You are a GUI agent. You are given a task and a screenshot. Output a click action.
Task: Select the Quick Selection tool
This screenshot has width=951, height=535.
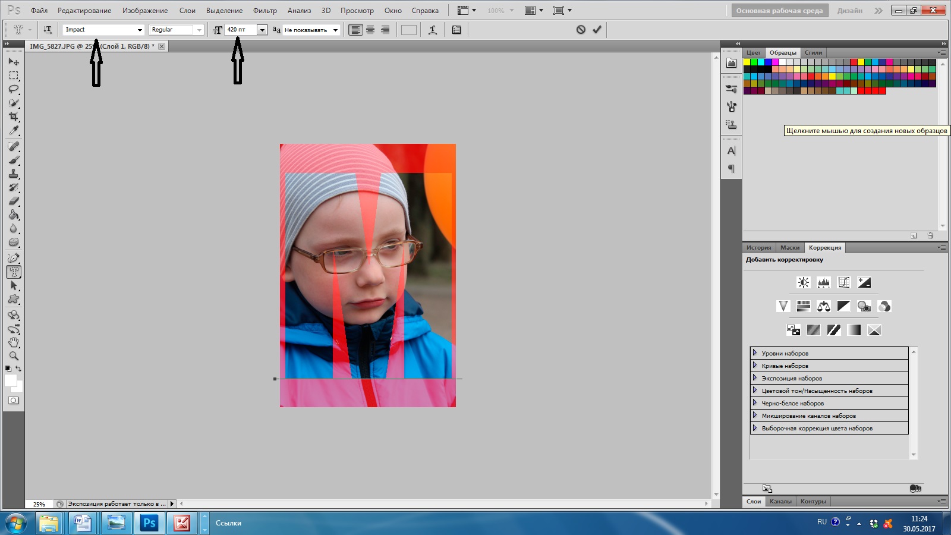(x=14, y=103)
